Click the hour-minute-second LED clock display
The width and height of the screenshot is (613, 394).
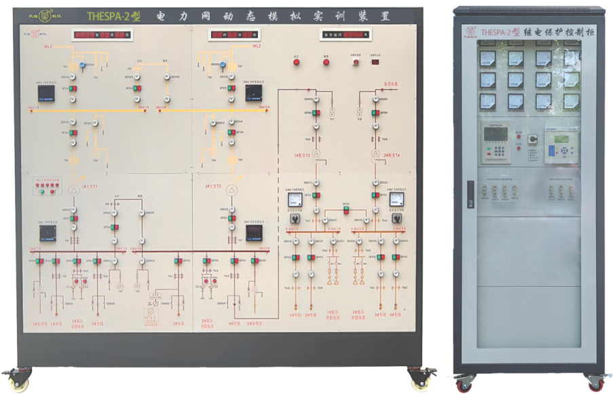point(234,35)
